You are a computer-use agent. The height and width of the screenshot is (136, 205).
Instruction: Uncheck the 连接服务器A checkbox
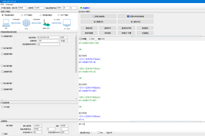[2, 36]
